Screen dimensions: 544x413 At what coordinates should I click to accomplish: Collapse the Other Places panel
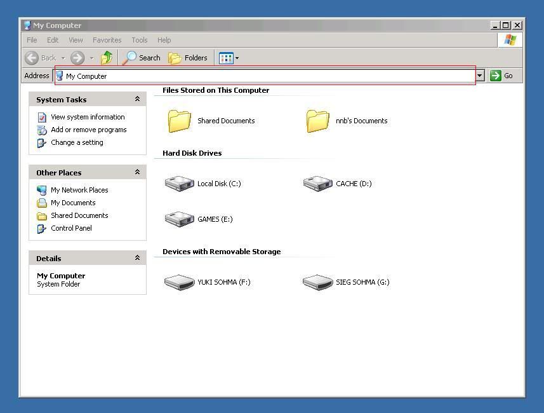pyautogui.click(x=137, y=172)
